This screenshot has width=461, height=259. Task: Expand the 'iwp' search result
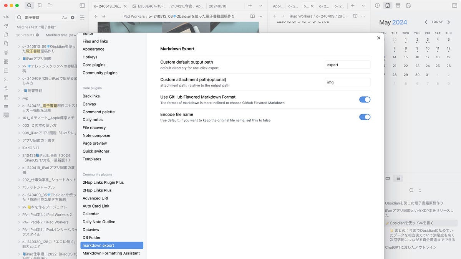(x=19, y=98)
